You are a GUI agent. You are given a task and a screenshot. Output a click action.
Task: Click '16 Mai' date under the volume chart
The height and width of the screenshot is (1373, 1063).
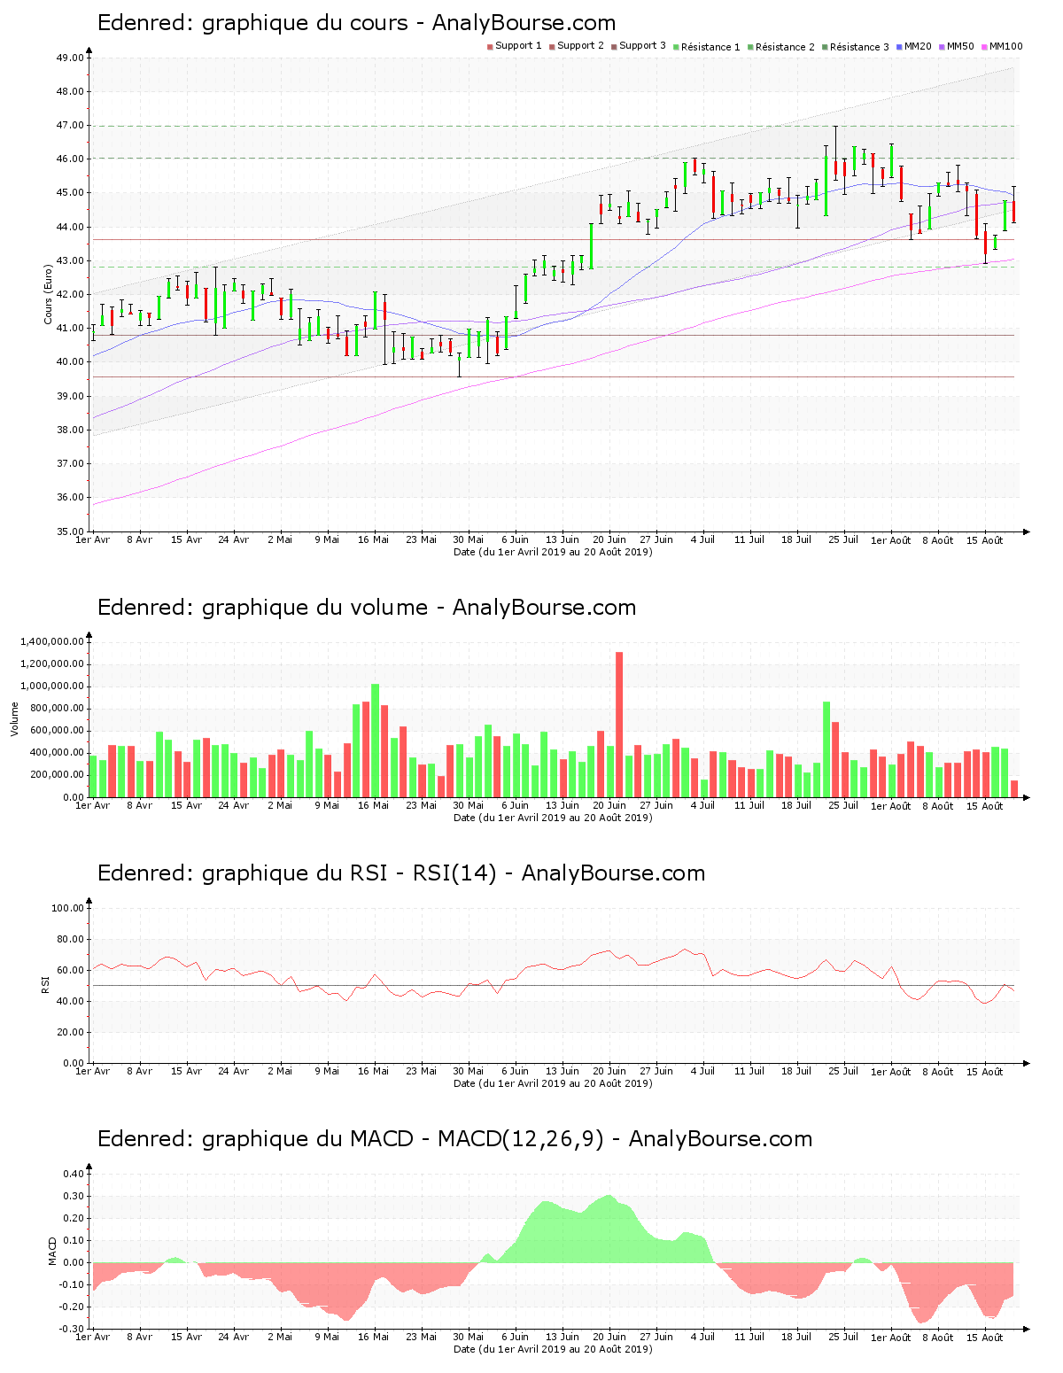tap(374, 805)
